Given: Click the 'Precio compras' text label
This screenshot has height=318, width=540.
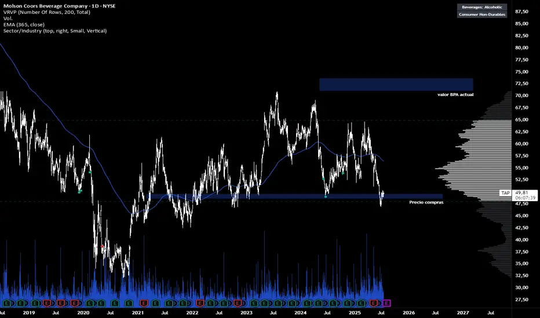Looking at the screenshot, I should click(426, 202).
